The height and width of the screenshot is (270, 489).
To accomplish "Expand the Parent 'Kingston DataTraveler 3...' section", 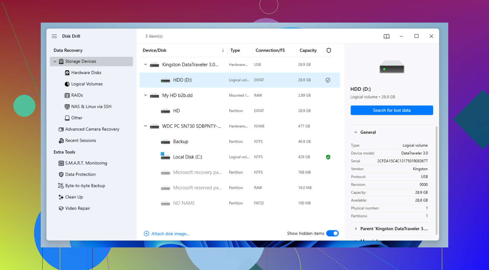I will pyautogui.click(x=356, y=229).
